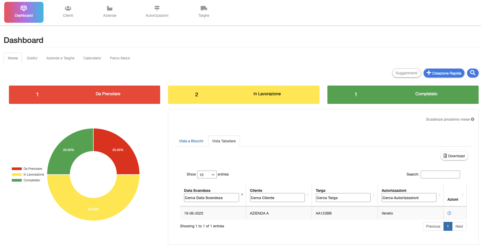Image resolution: width=481 pixels, height=247 pixels.
Task: Download the table with Download button
Action: pyautogui.click(x=454, y=156)
